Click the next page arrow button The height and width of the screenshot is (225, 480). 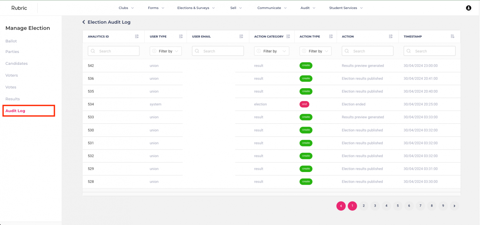(x=454, y=206)
